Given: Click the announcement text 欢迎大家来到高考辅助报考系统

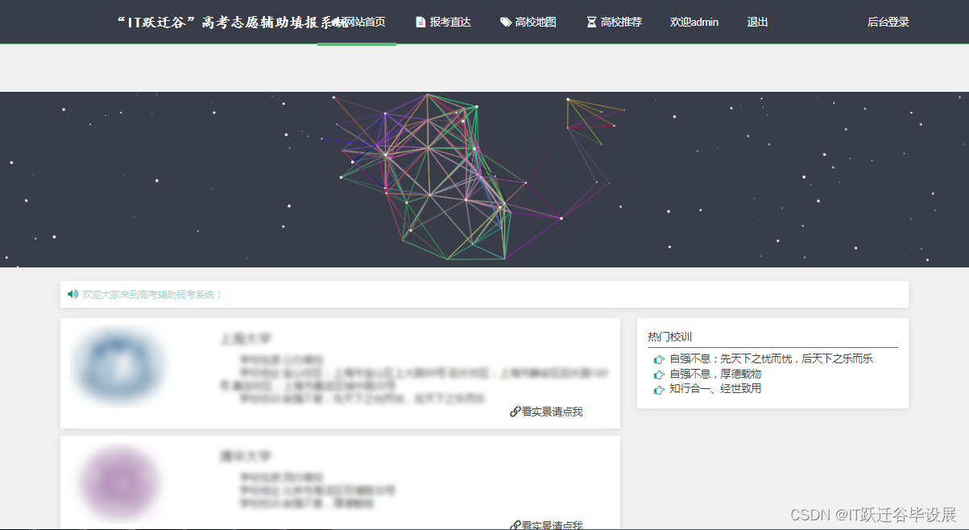Looking at the screenshot, I should pyautogui.click(x=152, y=295).
